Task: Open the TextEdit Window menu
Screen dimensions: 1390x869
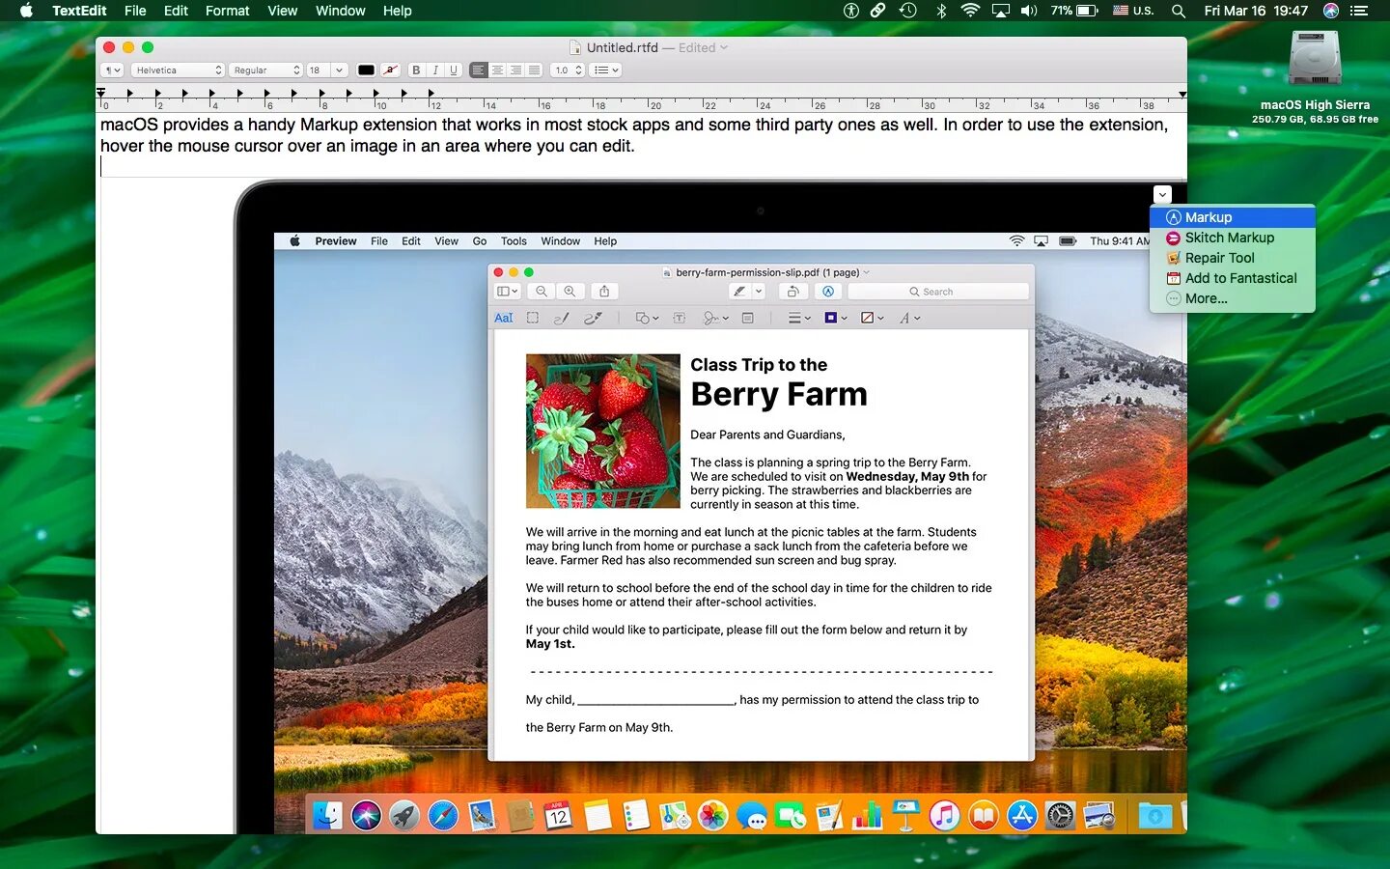Action: [x=341, y=11]
